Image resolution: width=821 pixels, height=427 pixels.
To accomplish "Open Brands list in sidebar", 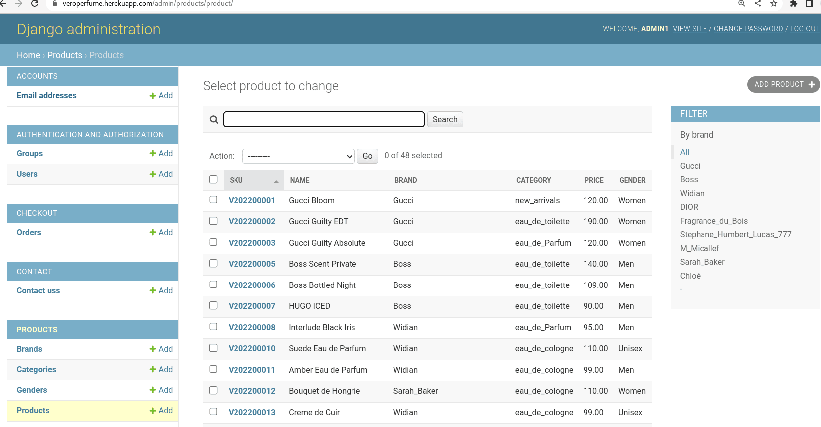I will [29, 349].
